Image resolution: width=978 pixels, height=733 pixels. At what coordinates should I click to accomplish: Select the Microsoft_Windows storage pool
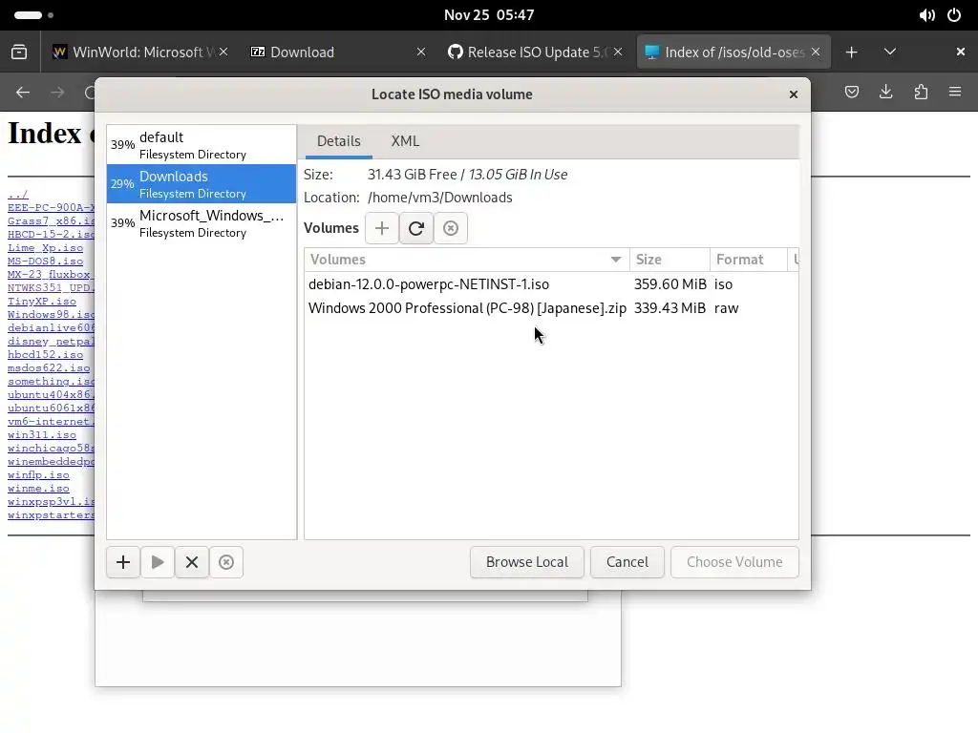tap(201, 223)
